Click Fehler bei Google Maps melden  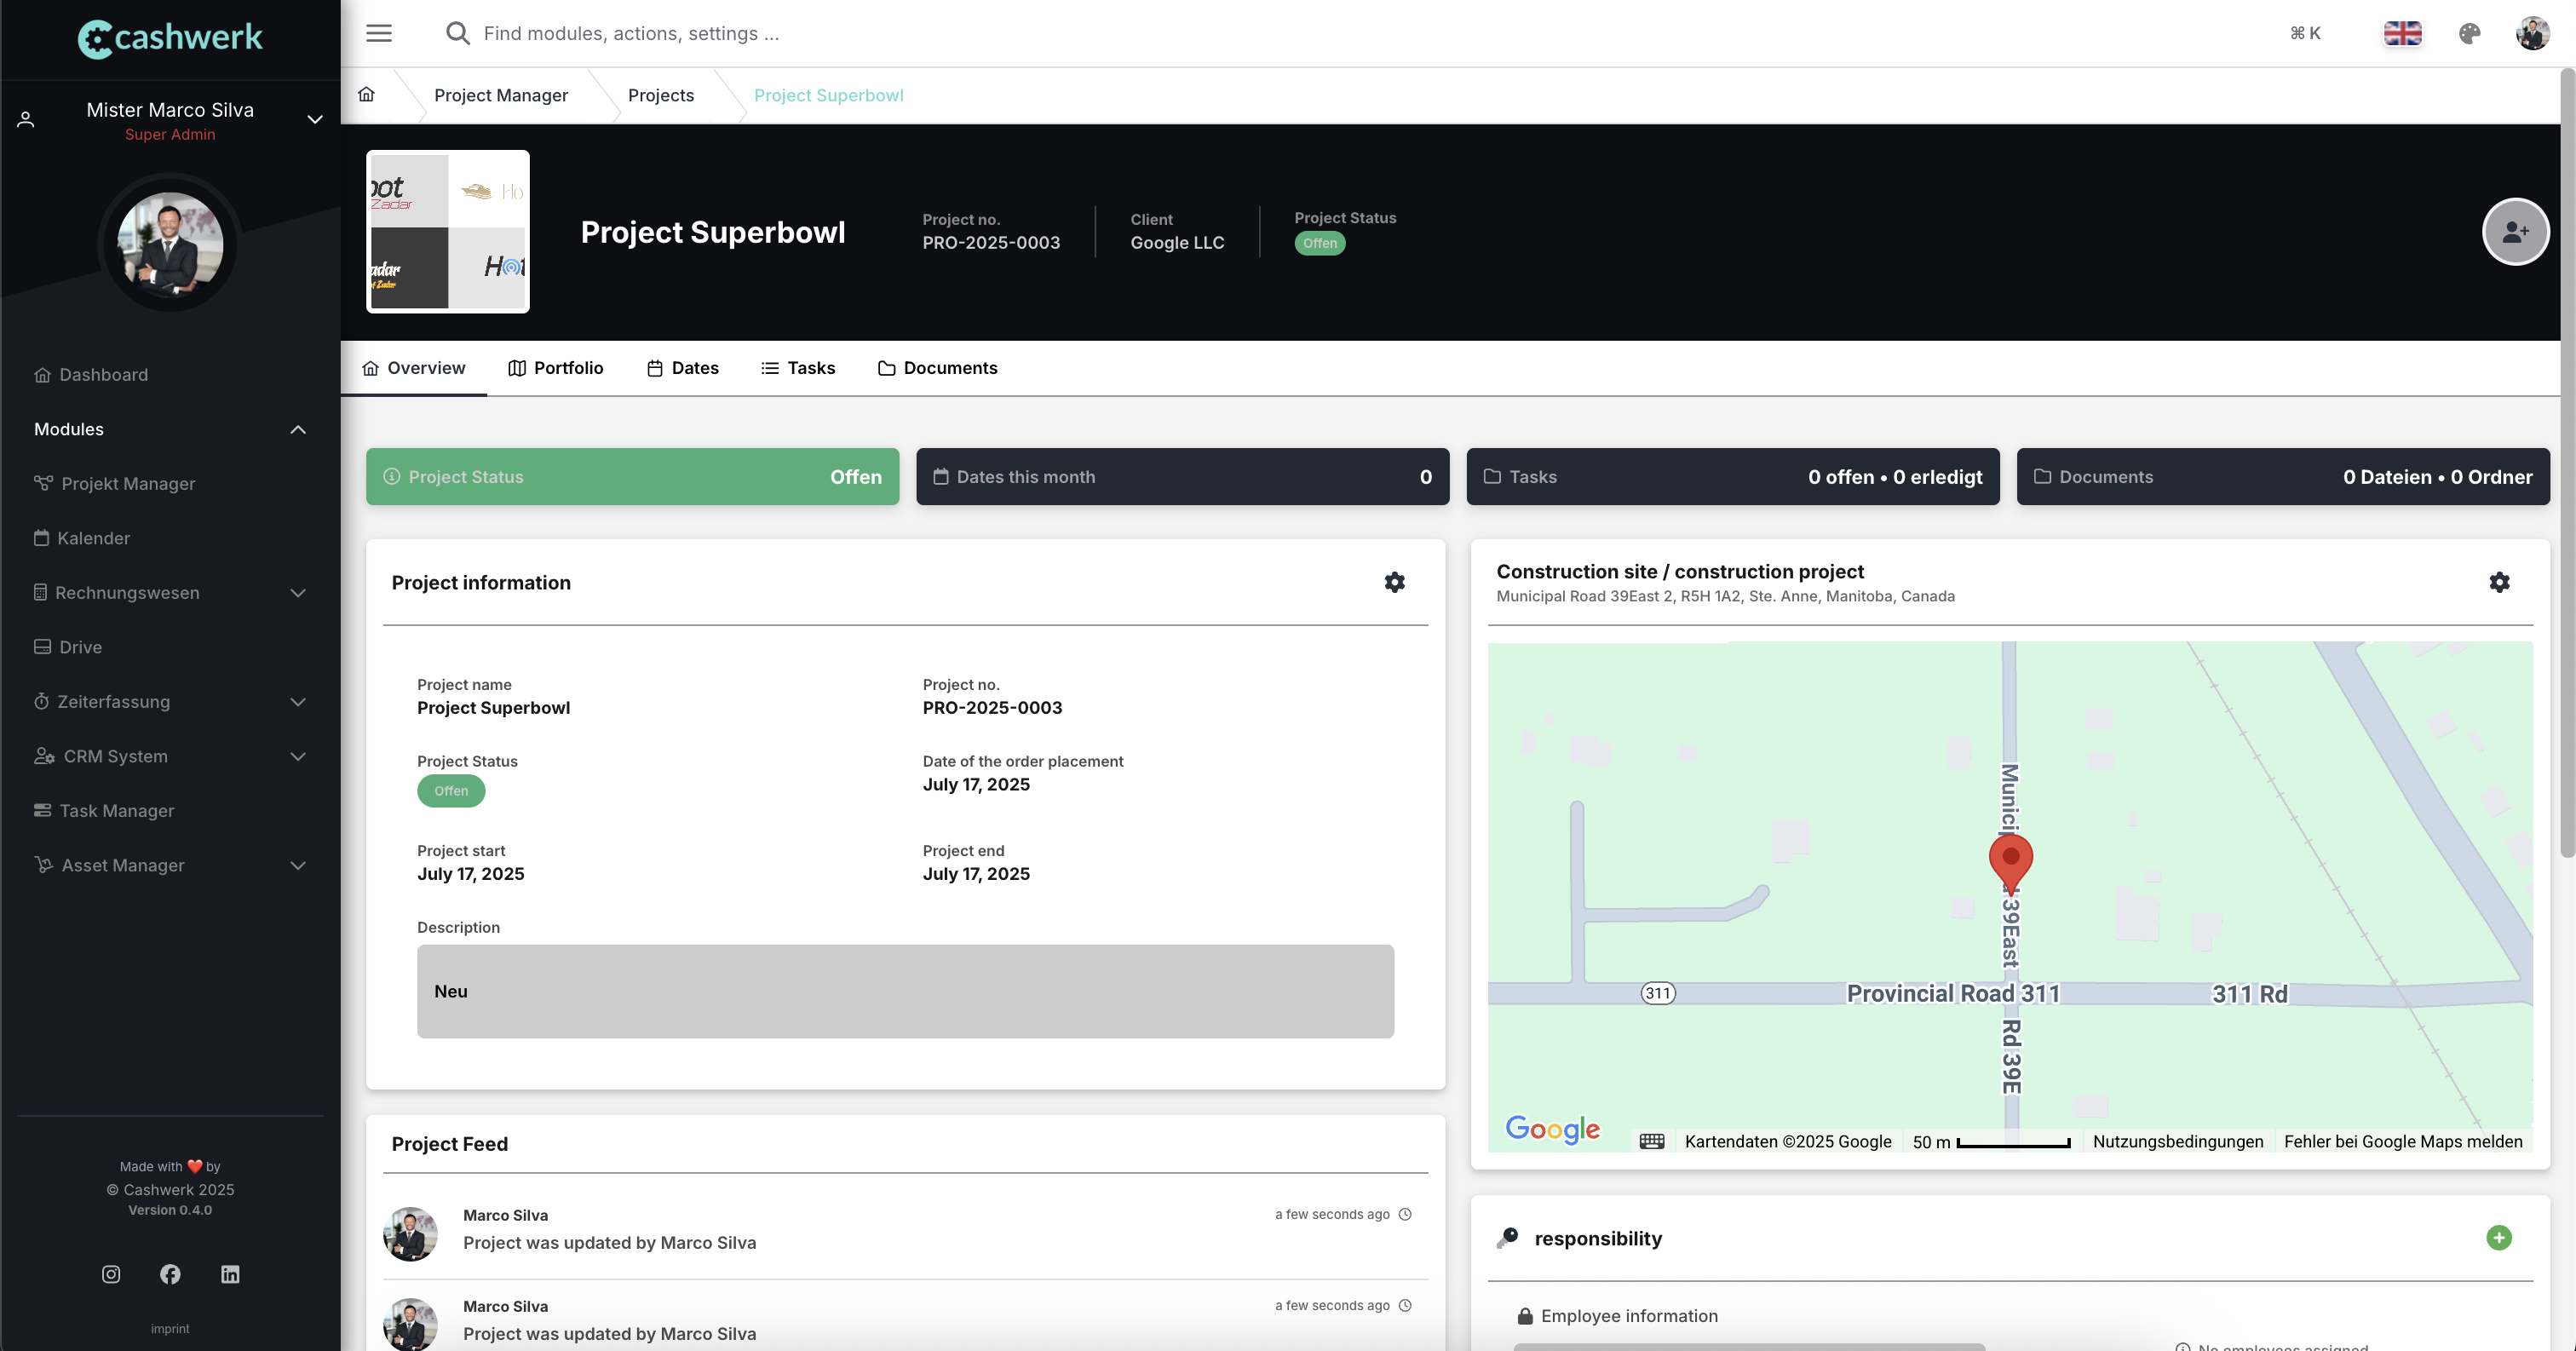pos(2403,1141)
